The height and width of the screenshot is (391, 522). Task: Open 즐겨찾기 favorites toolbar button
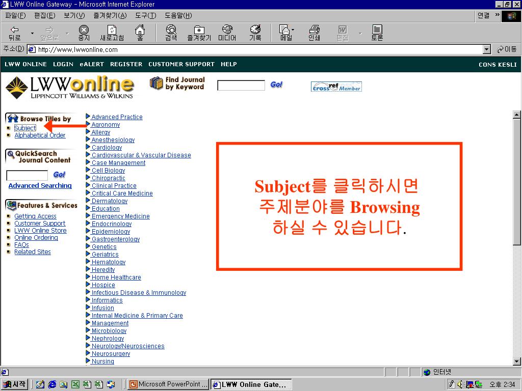[199, 33]
